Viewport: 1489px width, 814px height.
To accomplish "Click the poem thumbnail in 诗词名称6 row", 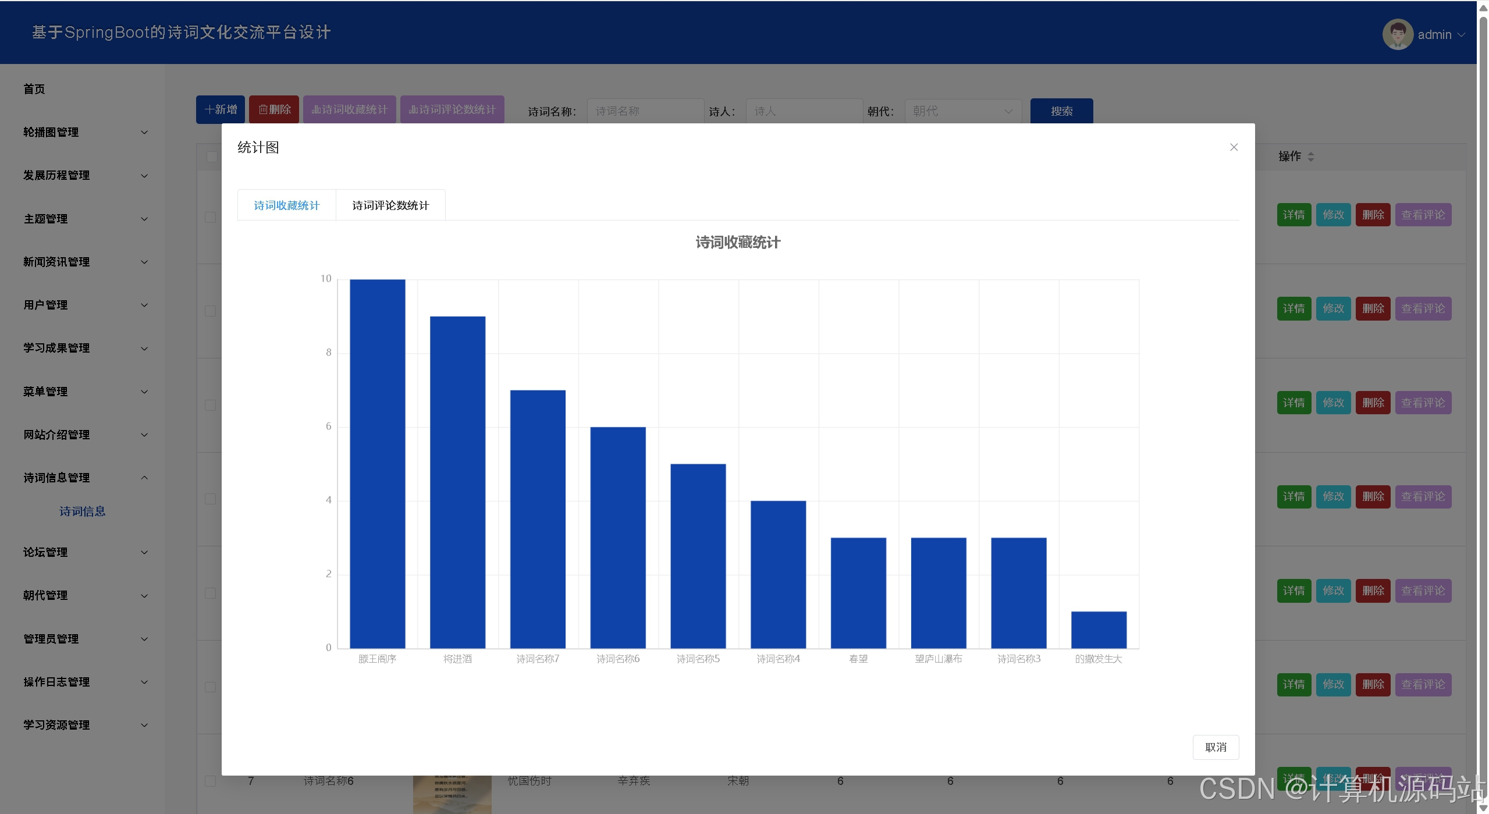I will [x=452, y=794].
